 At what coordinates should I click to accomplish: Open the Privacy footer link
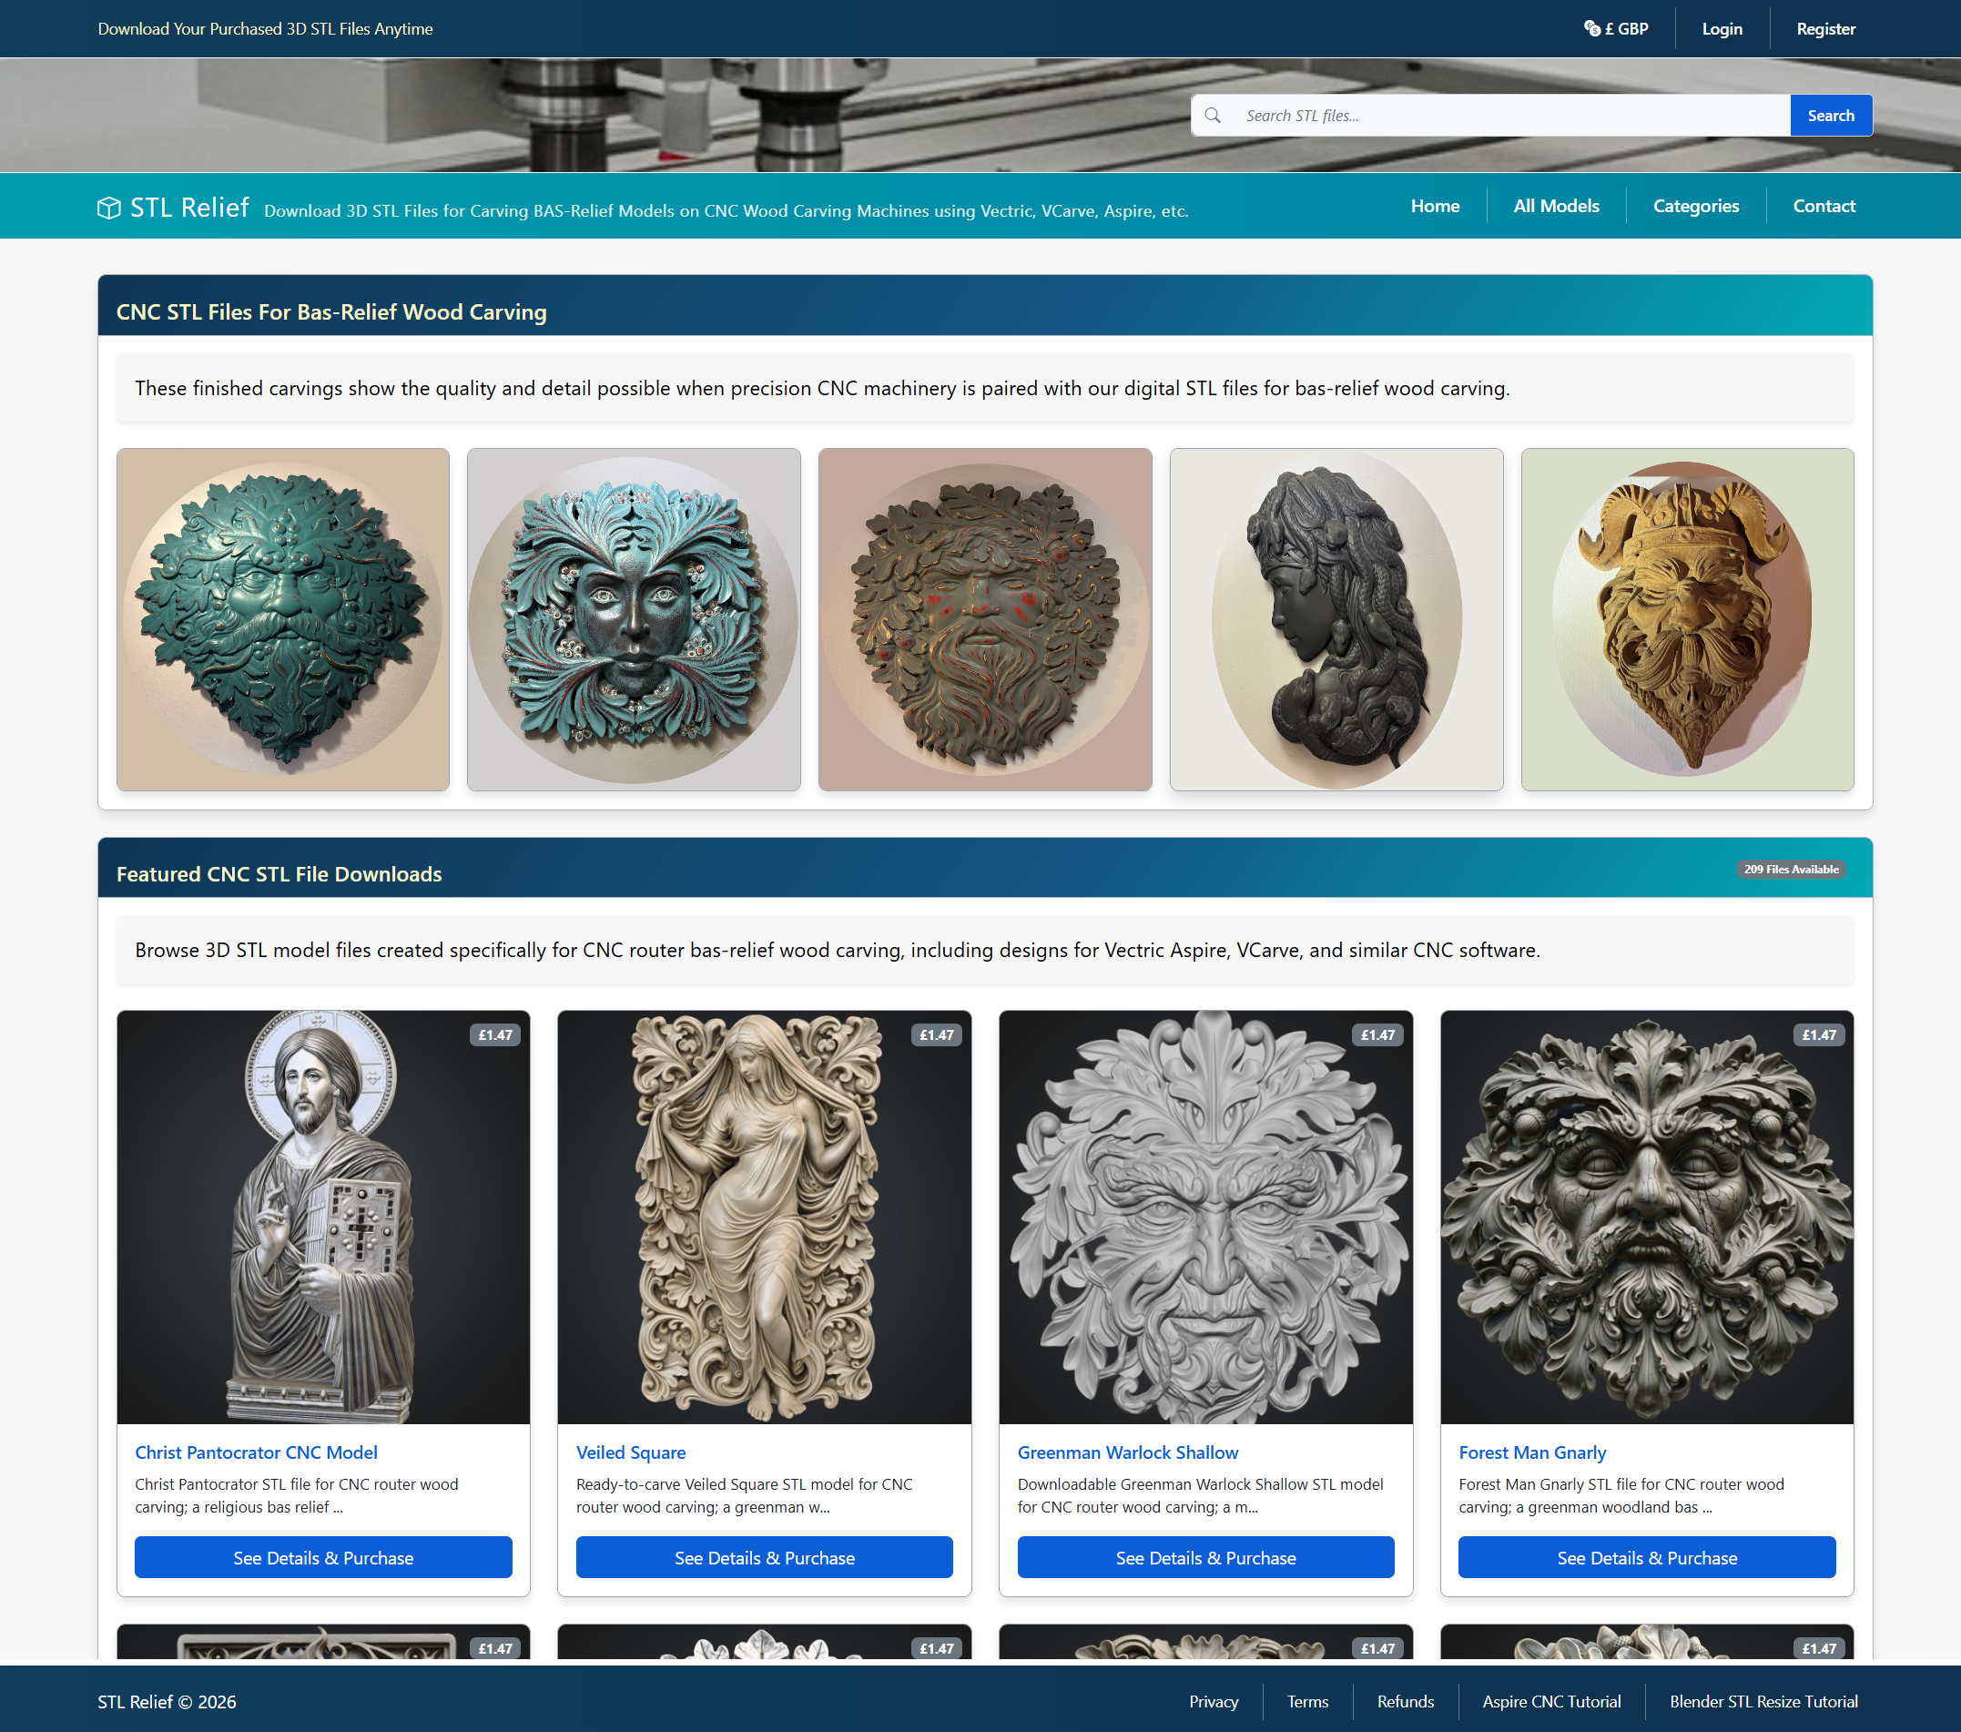click(x=1214, y=1701)
